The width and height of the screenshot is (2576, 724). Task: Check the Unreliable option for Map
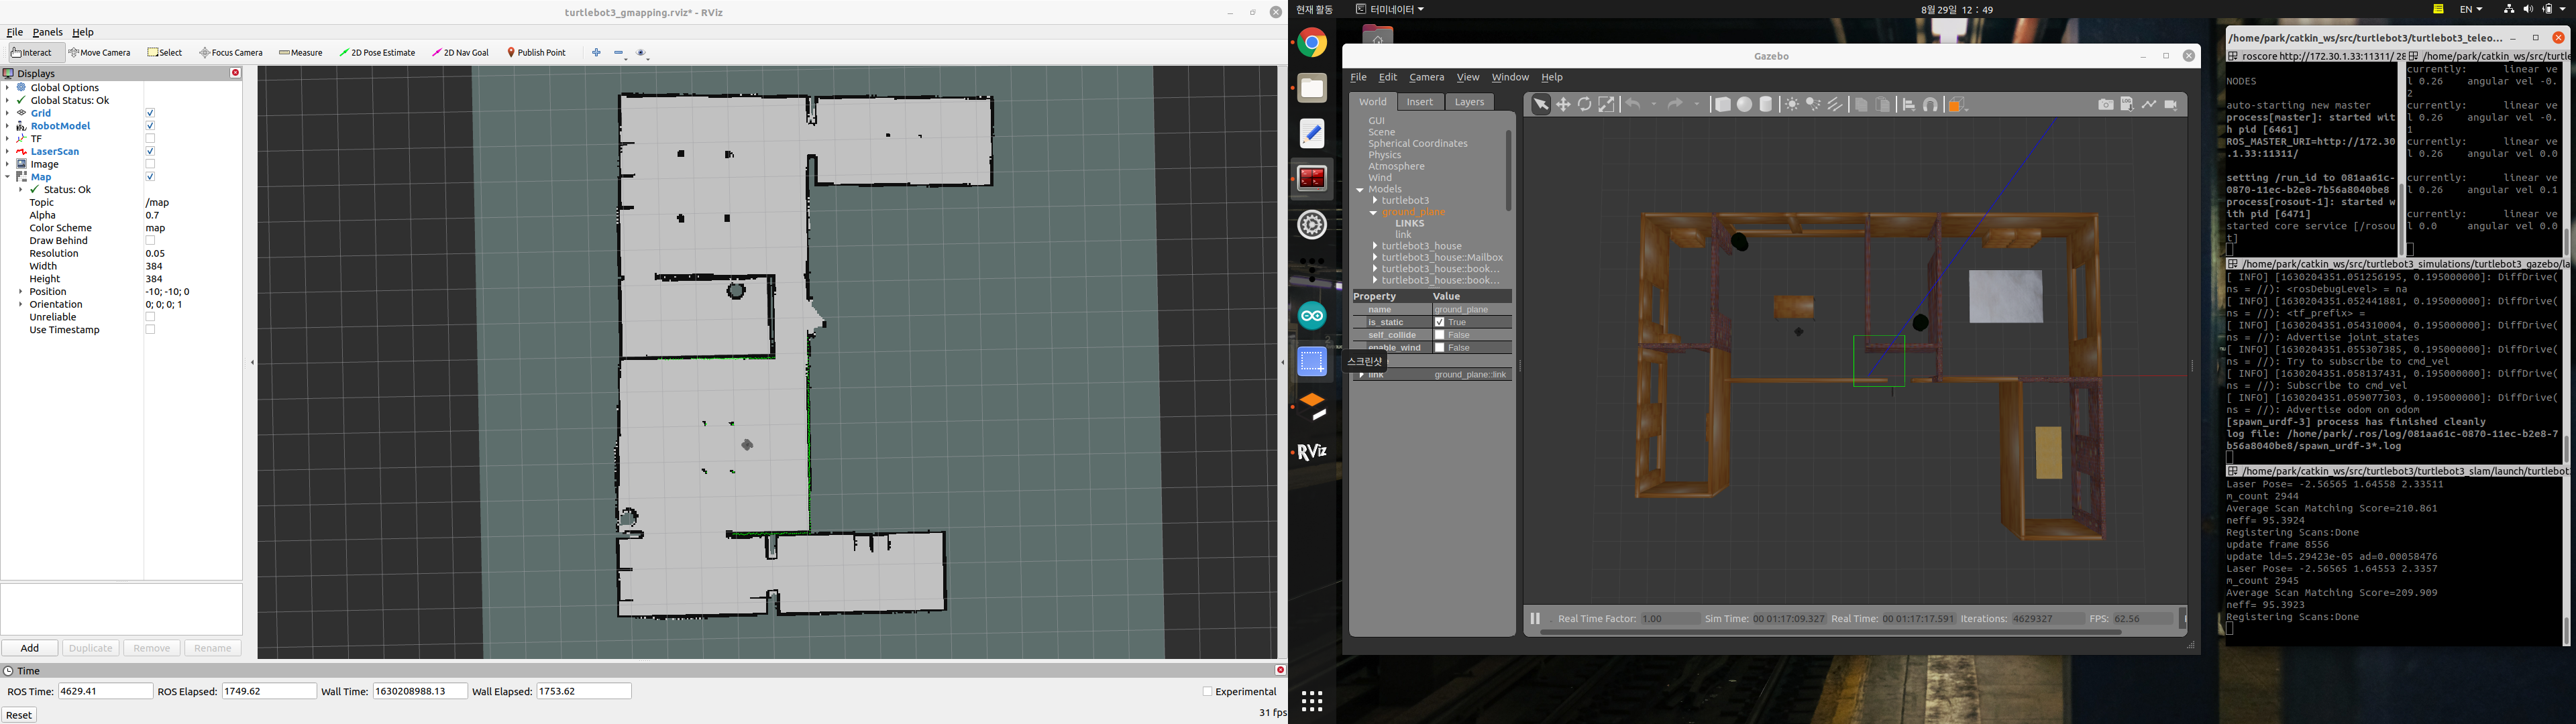150,317
